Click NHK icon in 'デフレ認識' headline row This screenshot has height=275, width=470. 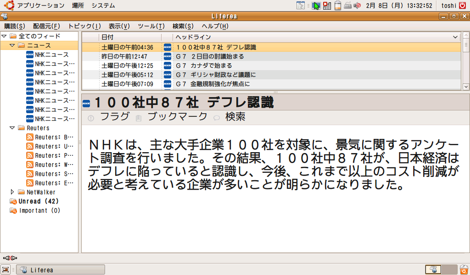(x=168, y=47)
